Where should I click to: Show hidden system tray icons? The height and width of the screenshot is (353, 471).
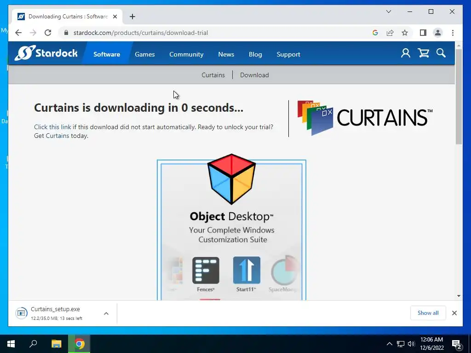tap(389, 344)
